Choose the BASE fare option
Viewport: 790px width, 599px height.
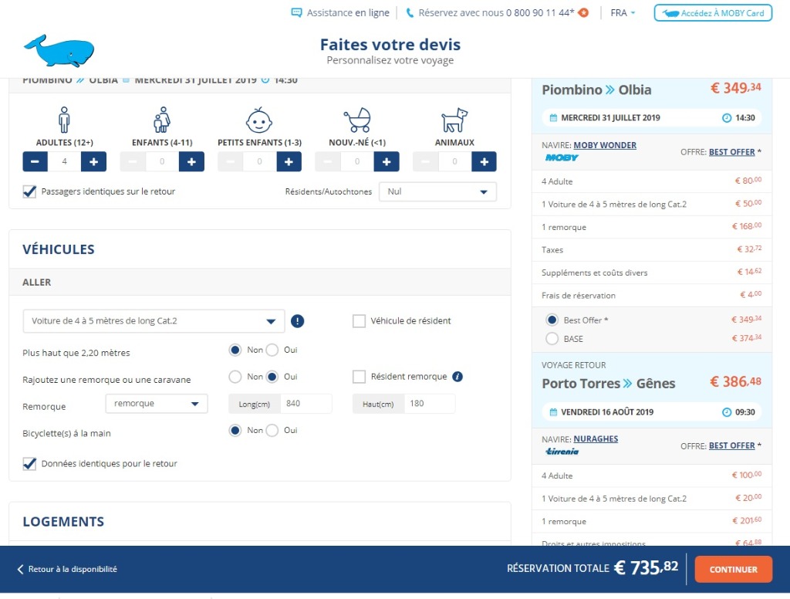tap(552, 338)
